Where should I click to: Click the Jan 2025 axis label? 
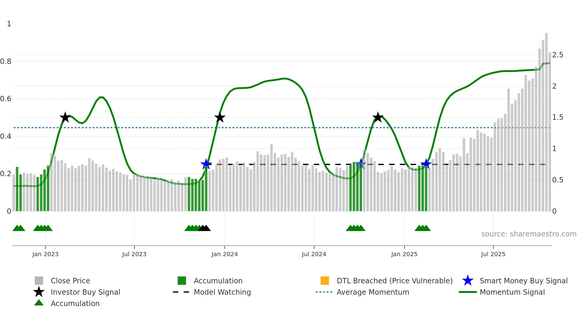click(x=404, y=254)
